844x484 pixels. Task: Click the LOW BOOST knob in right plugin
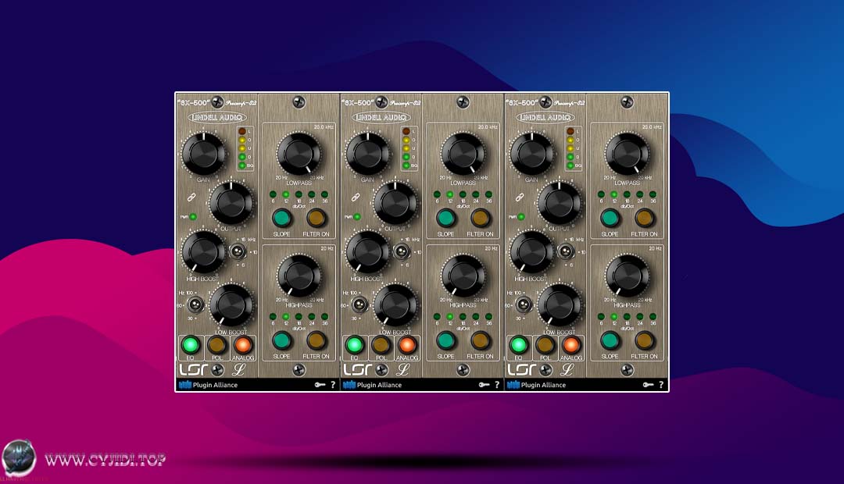[x=560, y=305]
